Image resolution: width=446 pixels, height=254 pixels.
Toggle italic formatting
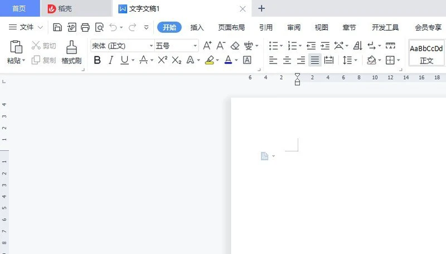[x=111, y=60]
